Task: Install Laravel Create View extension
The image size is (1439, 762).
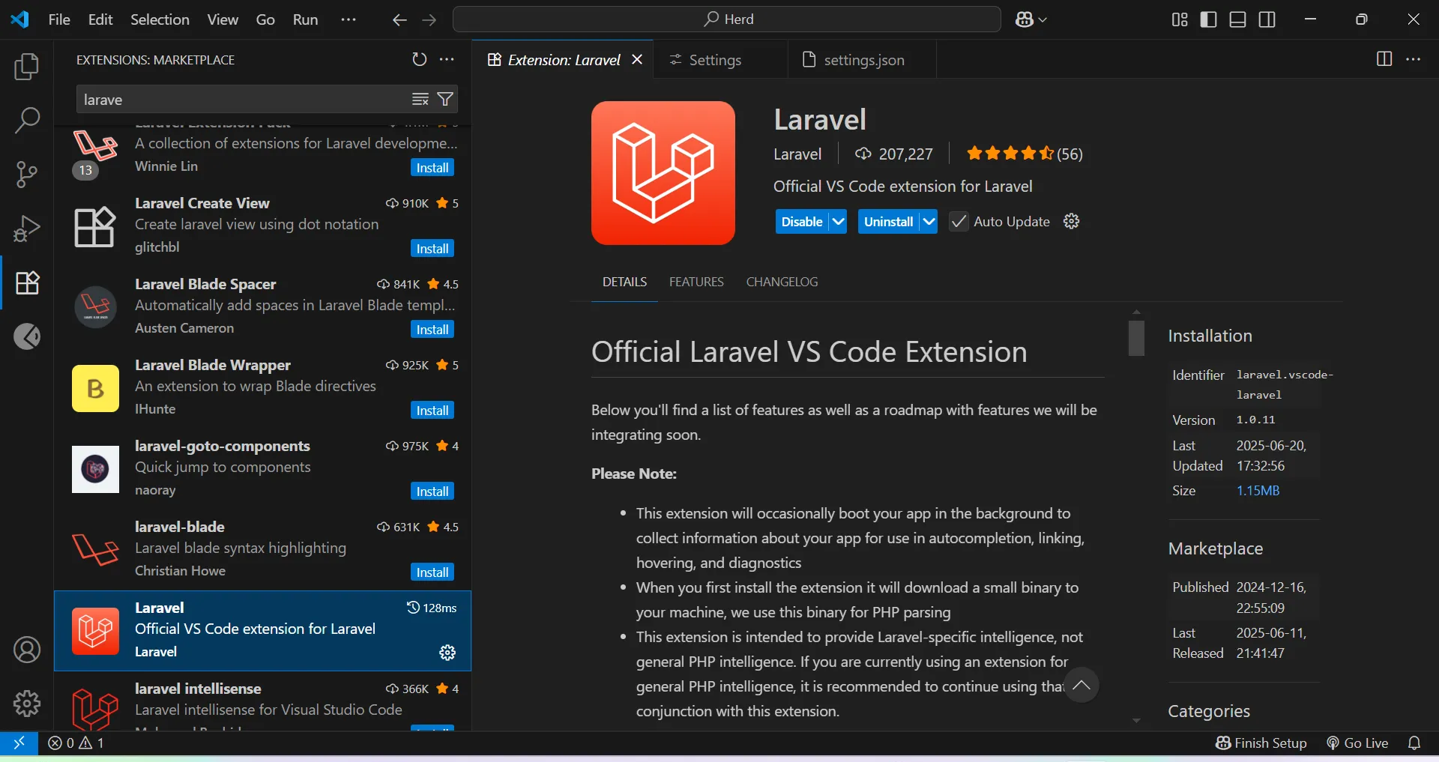Action: click(x=432, y=249)
